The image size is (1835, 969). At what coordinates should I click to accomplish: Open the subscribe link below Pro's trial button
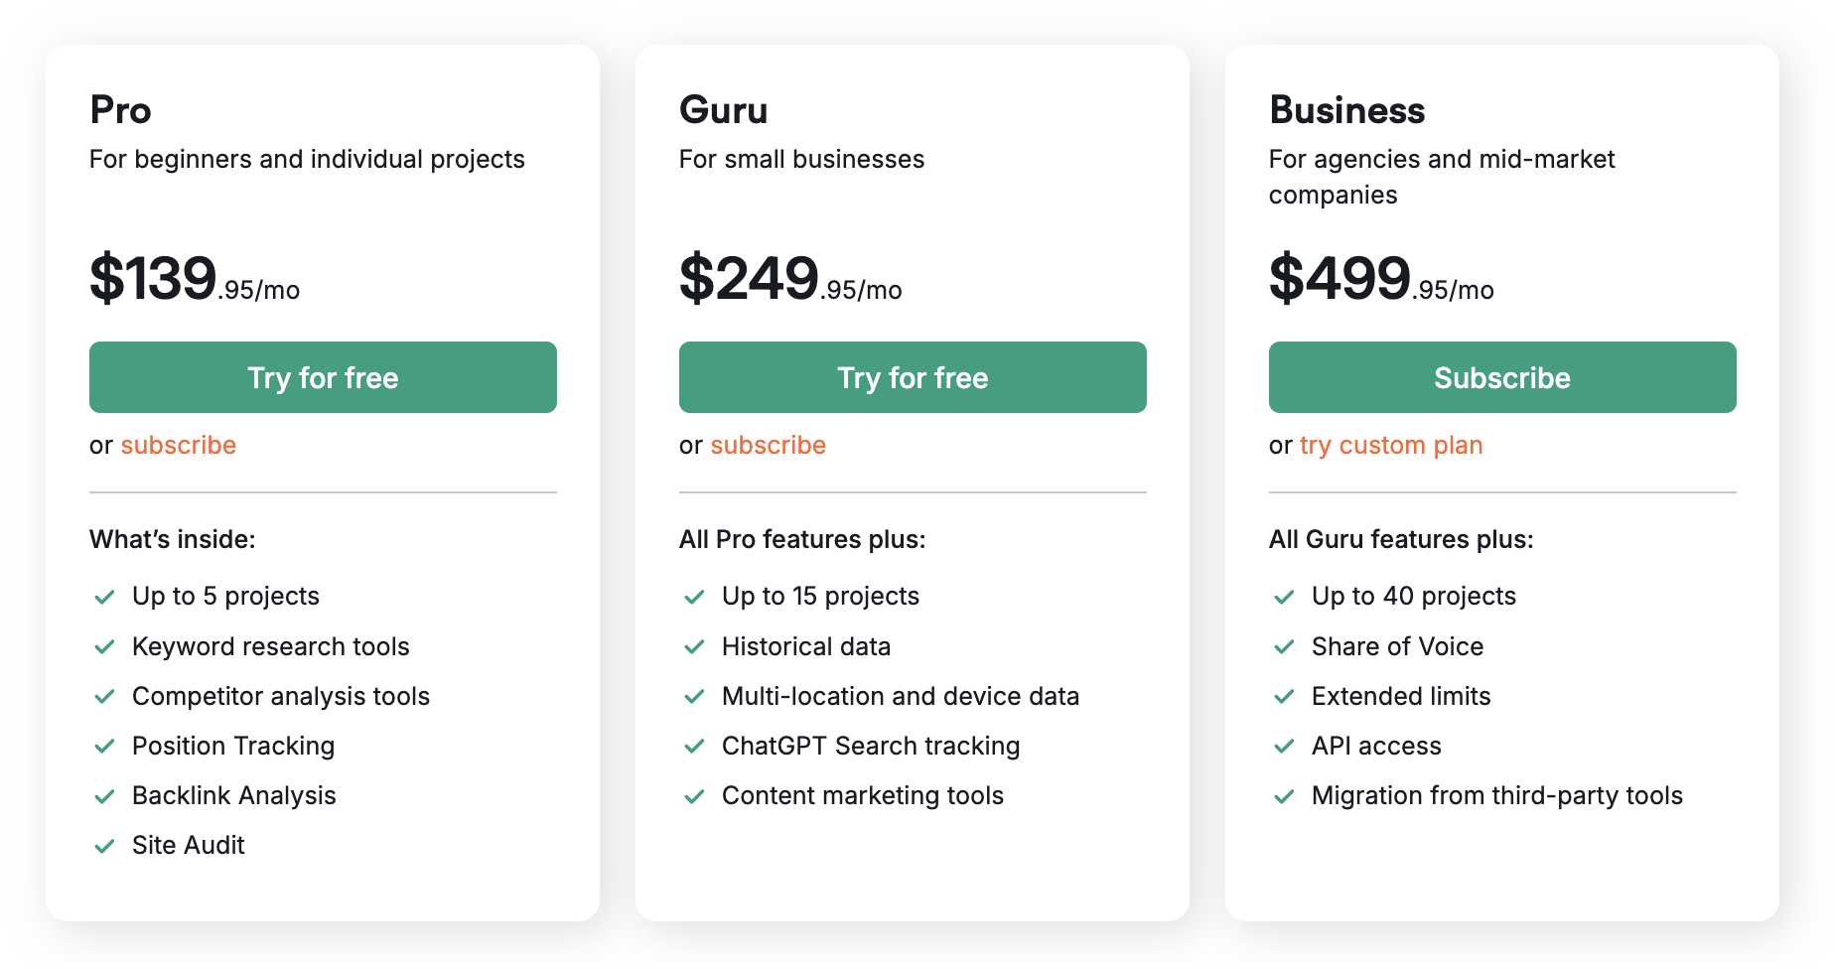[x=179, y=445]
